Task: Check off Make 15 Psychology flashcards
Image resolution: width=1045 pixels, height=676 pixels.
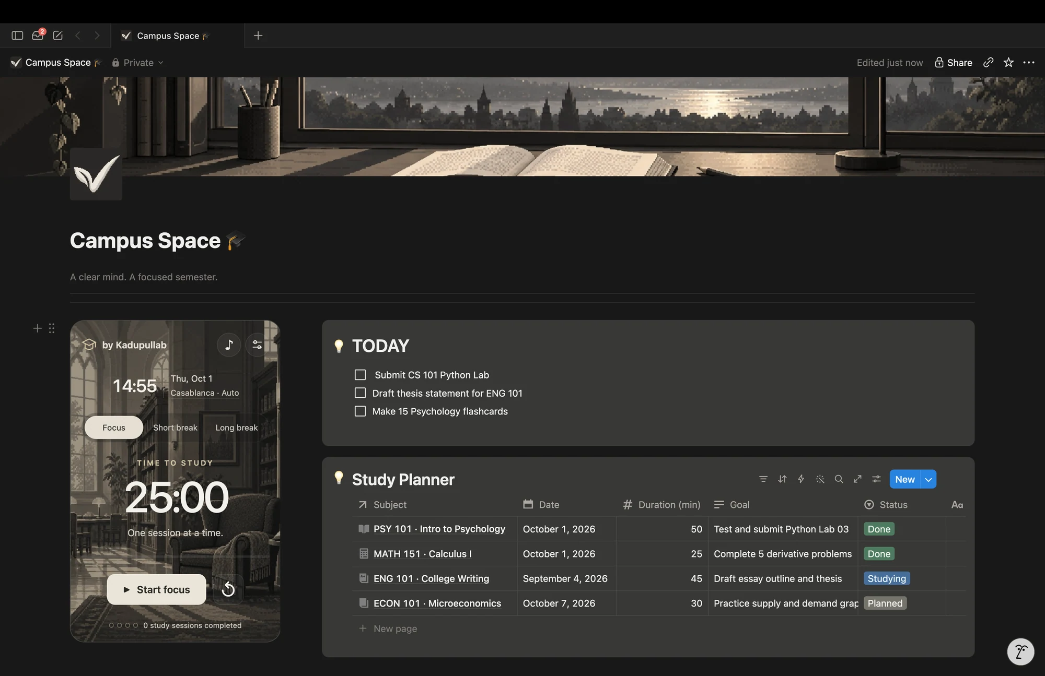Action: (x=360, y=411)
